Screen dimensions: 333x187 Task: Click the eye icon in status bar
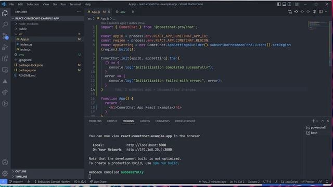tap(29, 181)
